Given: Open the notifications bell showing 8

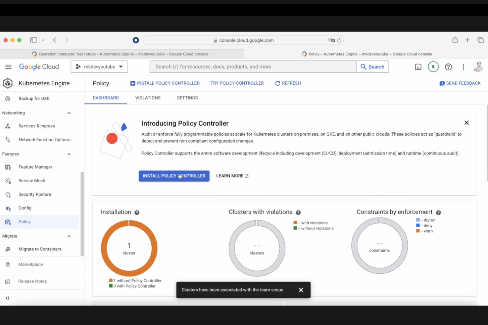Looking at the screenshot, I should [433, 67].
